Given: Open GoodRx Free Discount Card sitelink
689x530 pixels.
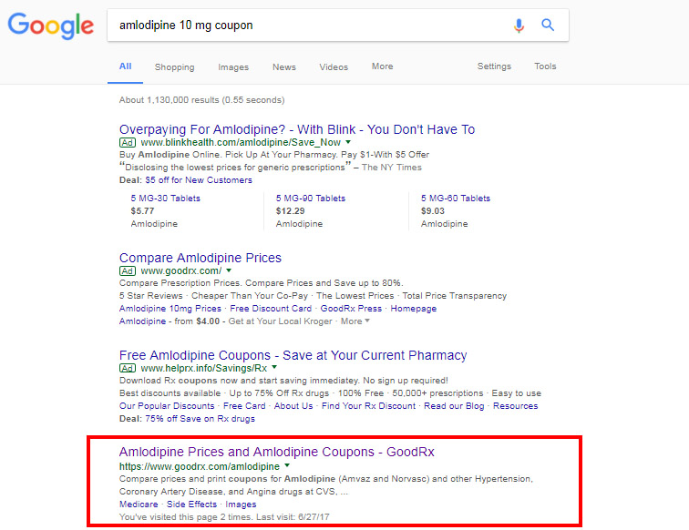Looking at the screenshot, I should click(271, 309).
